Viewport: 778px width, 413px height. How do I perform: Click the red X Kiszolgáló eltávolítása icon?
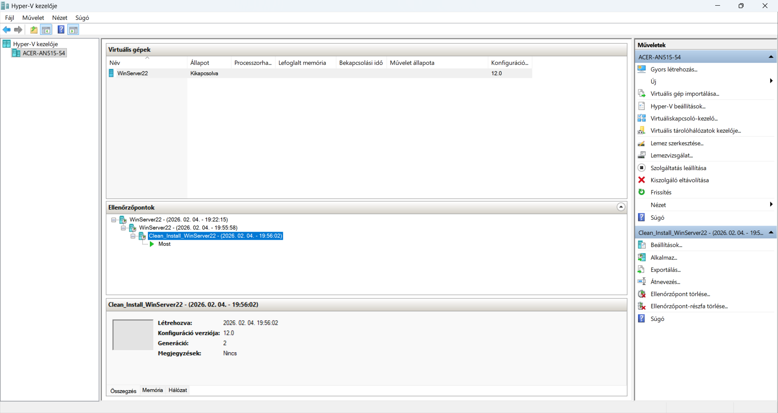point(642,180)
